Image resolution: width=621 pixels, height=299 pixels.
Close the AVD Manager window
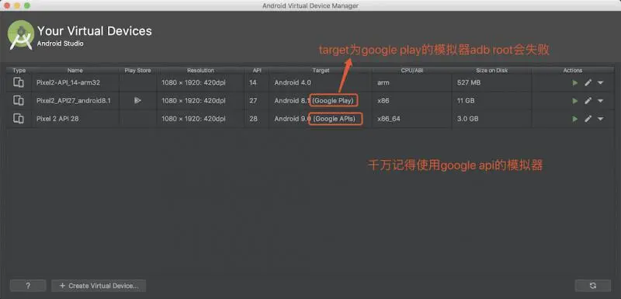click(x=7, y=5)
